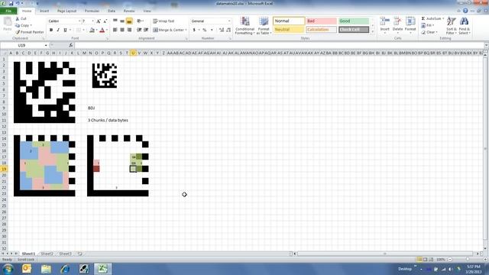Open the Font size dropdown
The height and width of the screenshot is (275, 489).
(92, 21)
